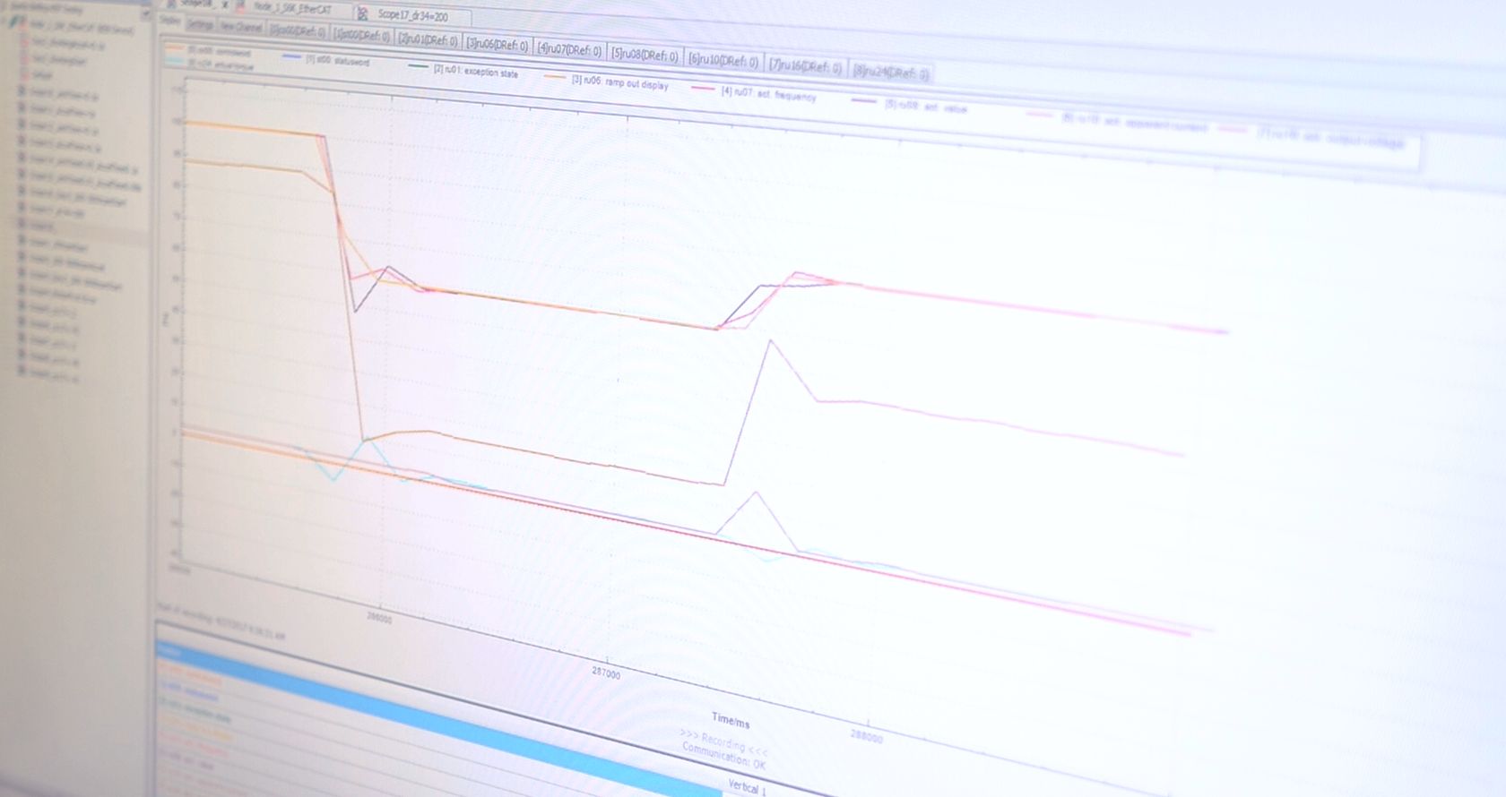The width and height of the screenshot is (1506, 797).
Task: Click the 288000 time axis label
Action: pos(866,737)
